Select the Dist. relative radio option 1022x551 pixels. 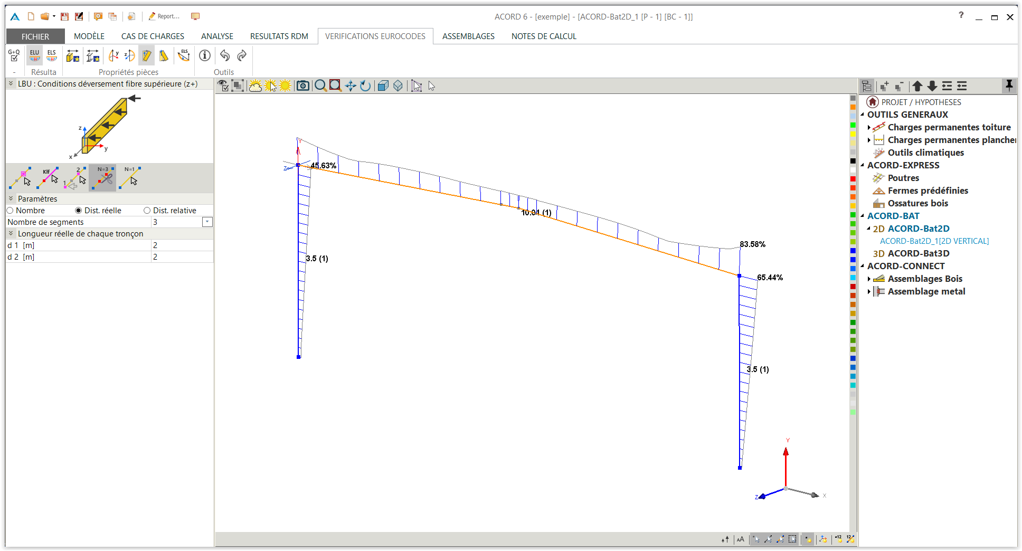[147, 211]
